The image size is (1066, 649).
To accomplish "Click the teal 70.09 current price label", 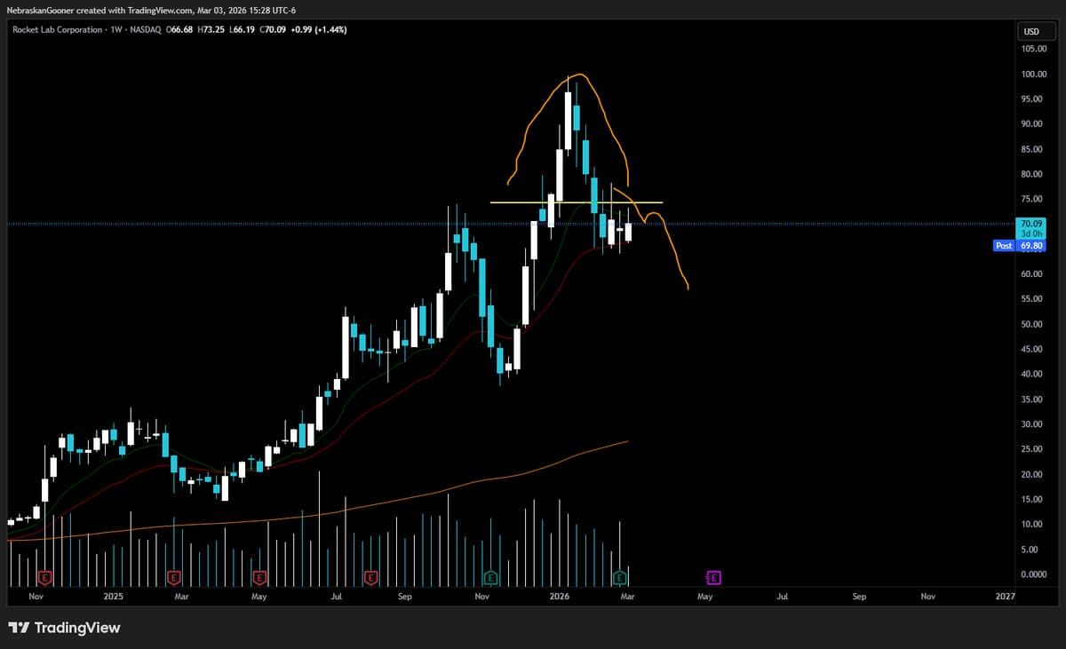I will [1030, 225].
